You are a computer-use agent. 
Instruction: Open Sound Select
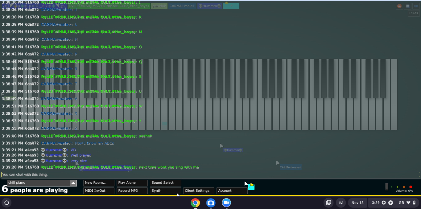165,183
